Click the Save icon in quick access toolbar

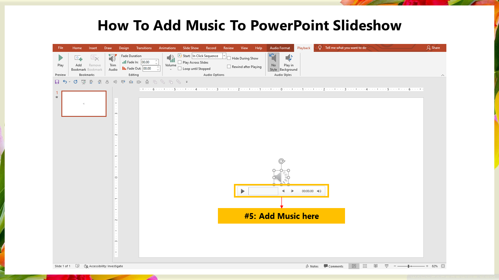pyautogui.click(x=57, y=82)
